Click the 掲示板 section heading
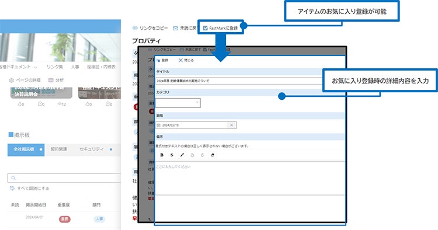This screenshot has width=438, height=230. coord(19,135)
